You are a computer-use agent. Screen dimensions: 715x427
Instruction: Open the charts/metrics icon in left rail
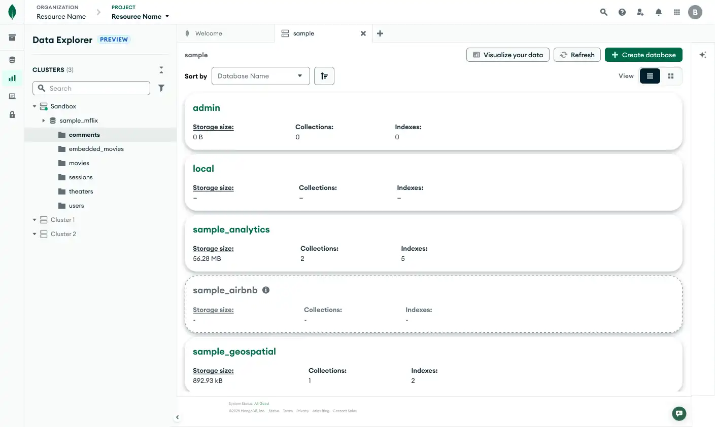pos(12,78)
